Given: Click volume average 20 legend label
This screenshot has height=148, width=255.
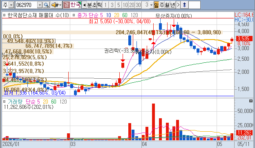Looking at the screenshot, I should pos(45,102).
